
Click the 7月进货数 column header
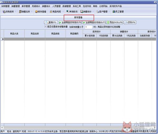click(x=103, y=36)
